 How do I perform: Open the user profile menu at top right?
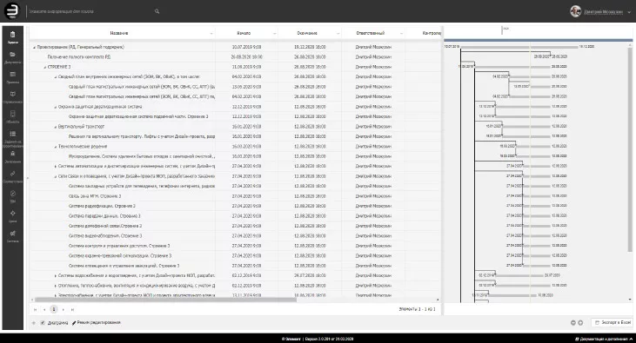[x=600, y=11]
